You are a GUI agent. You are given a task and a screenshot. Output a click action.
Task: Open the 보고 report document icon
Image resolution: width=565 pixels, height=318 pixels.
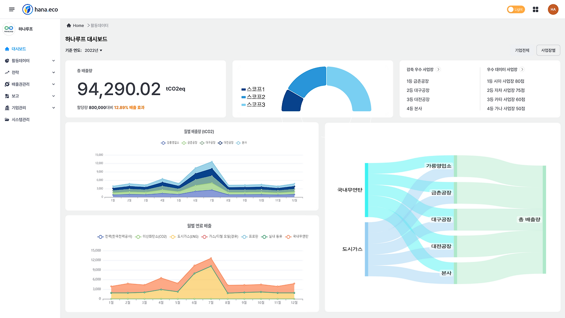[x=6, y=96]
